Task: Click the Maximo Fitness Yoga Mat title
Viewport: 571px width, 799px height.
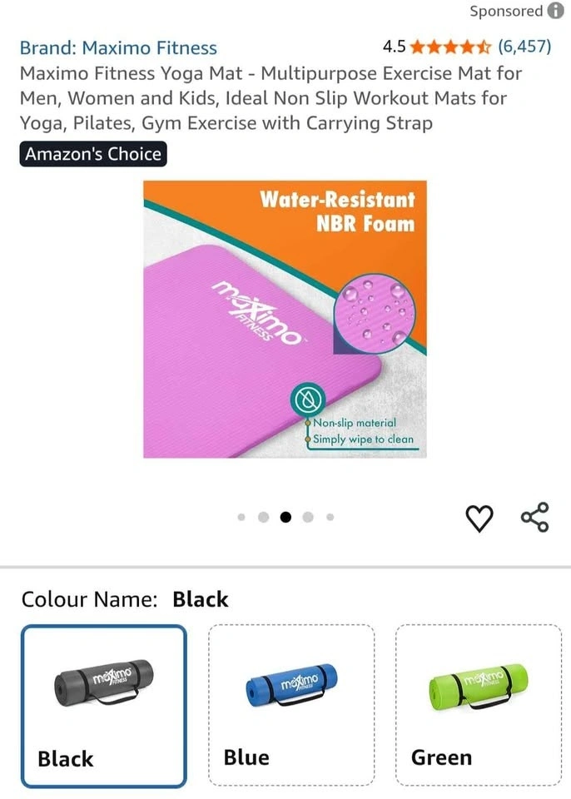Action: [x=271, y=98]
